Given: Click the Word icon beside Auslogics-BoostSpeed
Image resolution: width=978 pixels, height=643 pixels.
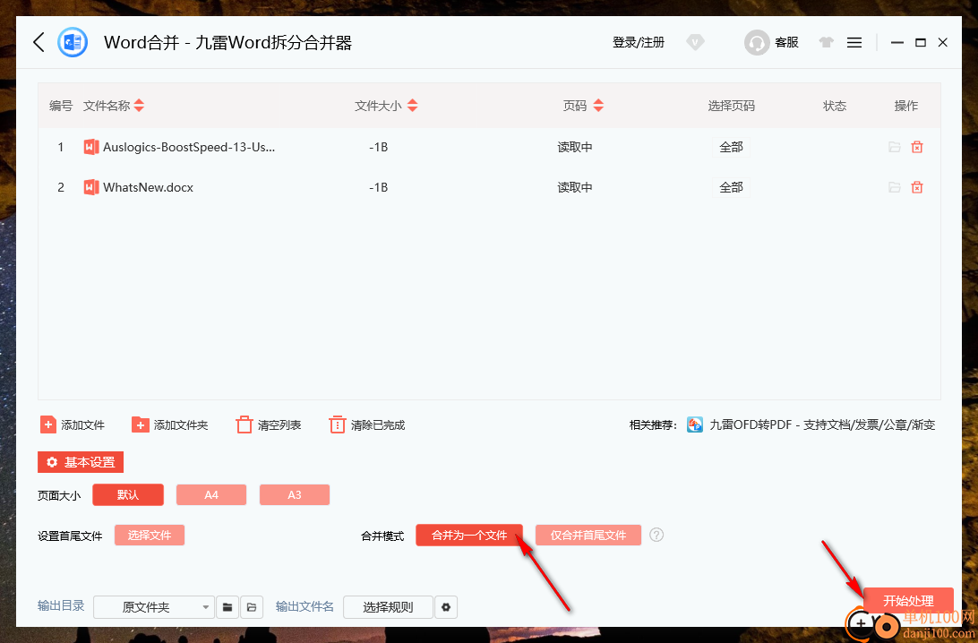Looking at the screenshot, I should point(91,147).
